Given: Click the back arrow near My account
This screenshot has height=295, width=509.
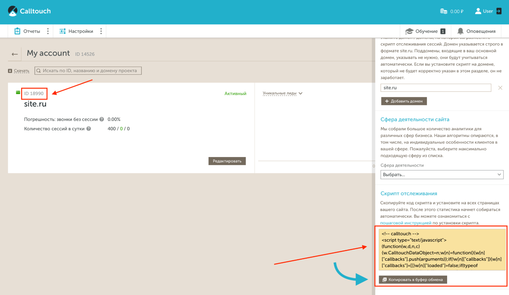Looking at the screenshot, I should tap(14, 54).
